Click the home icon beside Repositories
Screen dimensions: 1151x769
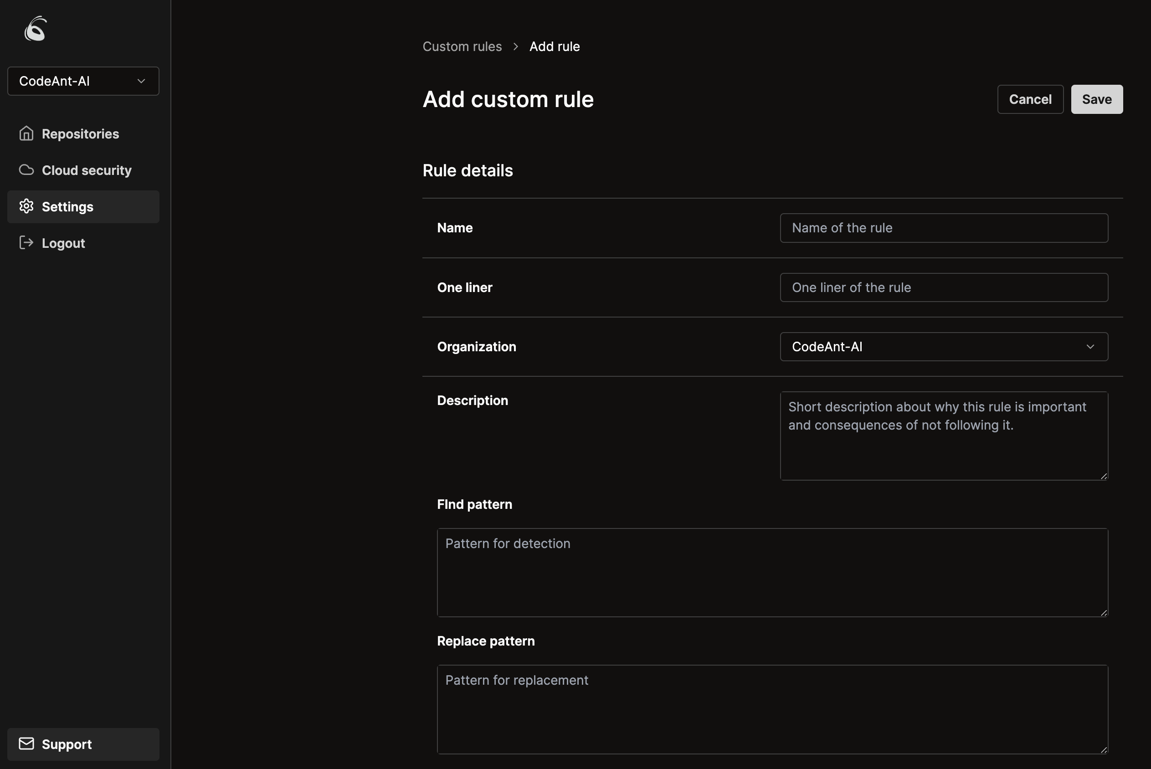coord(26,133)
